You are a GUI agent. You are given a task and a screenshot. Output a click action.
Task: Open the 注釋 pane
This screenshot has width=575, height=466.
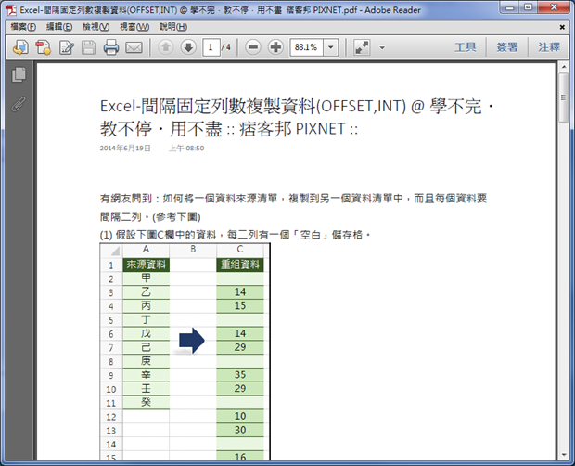point(549,47)
